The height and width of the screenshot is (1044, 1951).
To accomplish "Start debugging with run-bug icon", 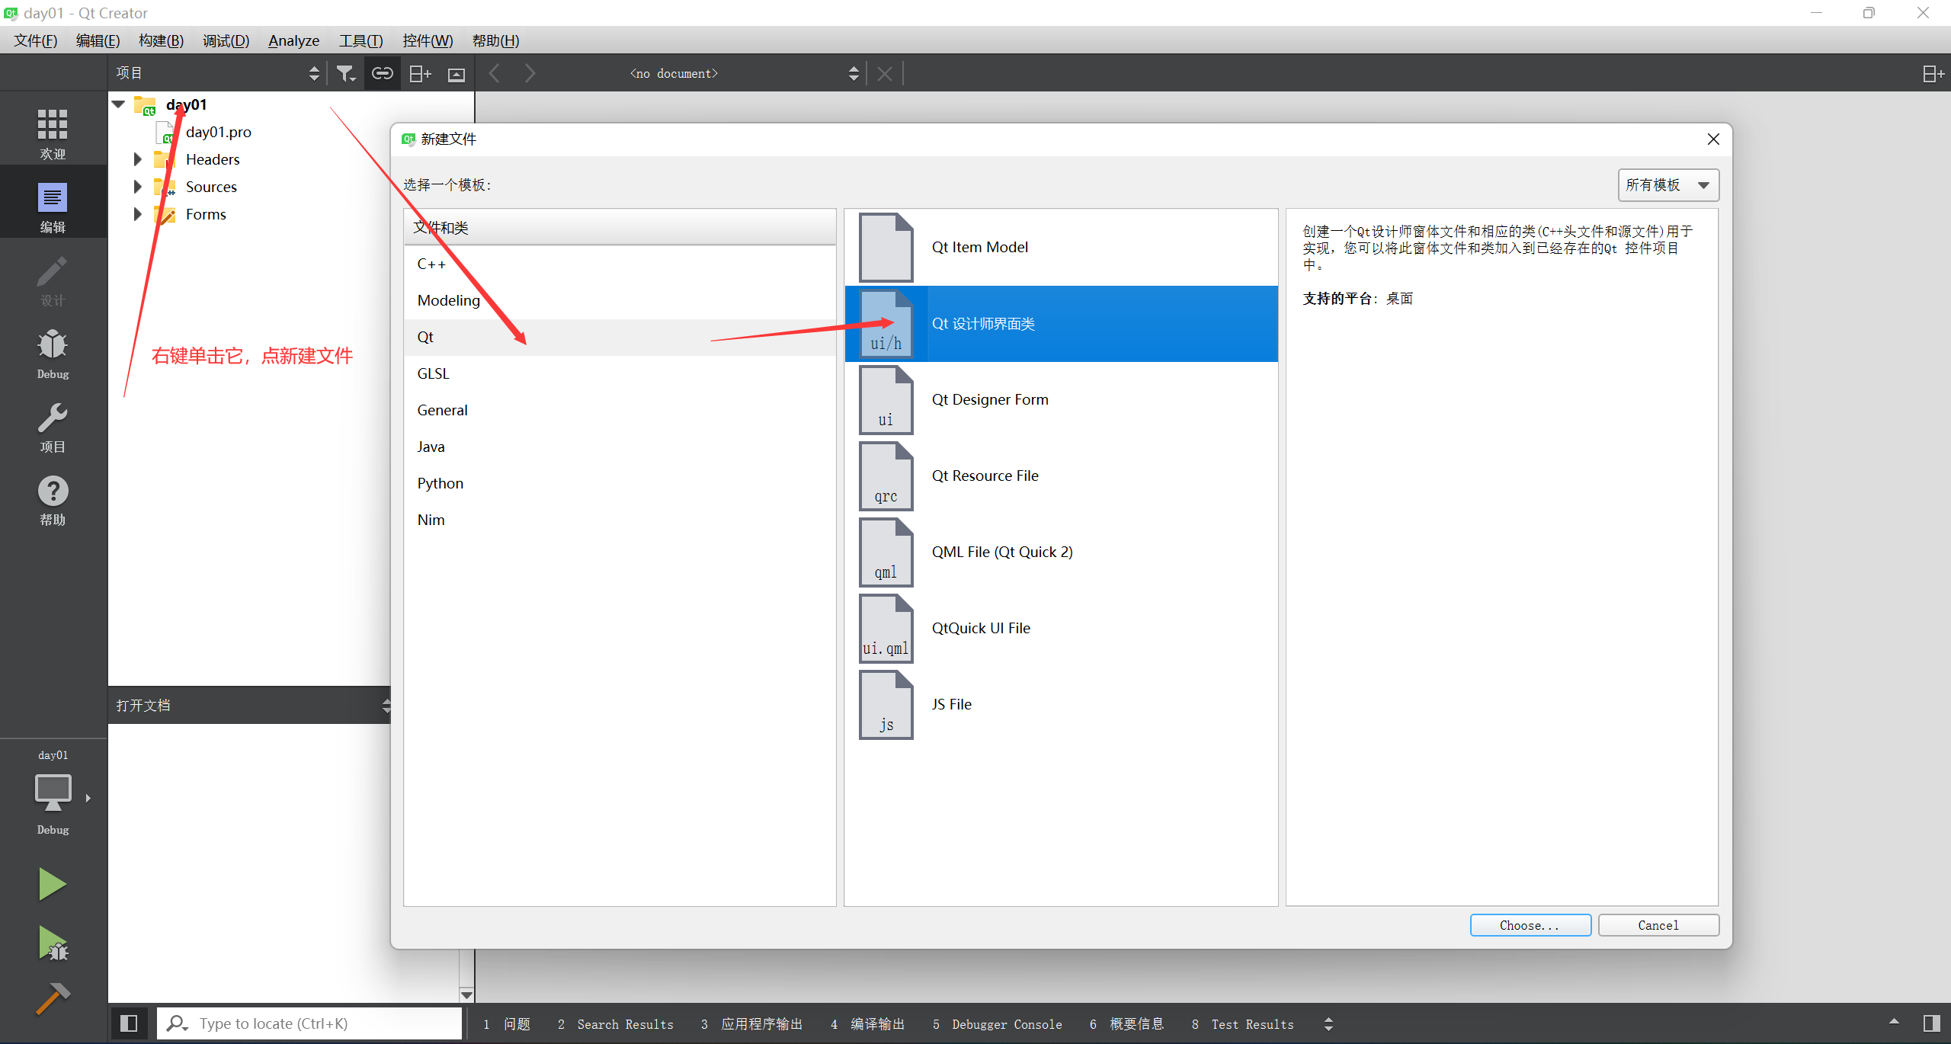I will click(x=53, y=943).
